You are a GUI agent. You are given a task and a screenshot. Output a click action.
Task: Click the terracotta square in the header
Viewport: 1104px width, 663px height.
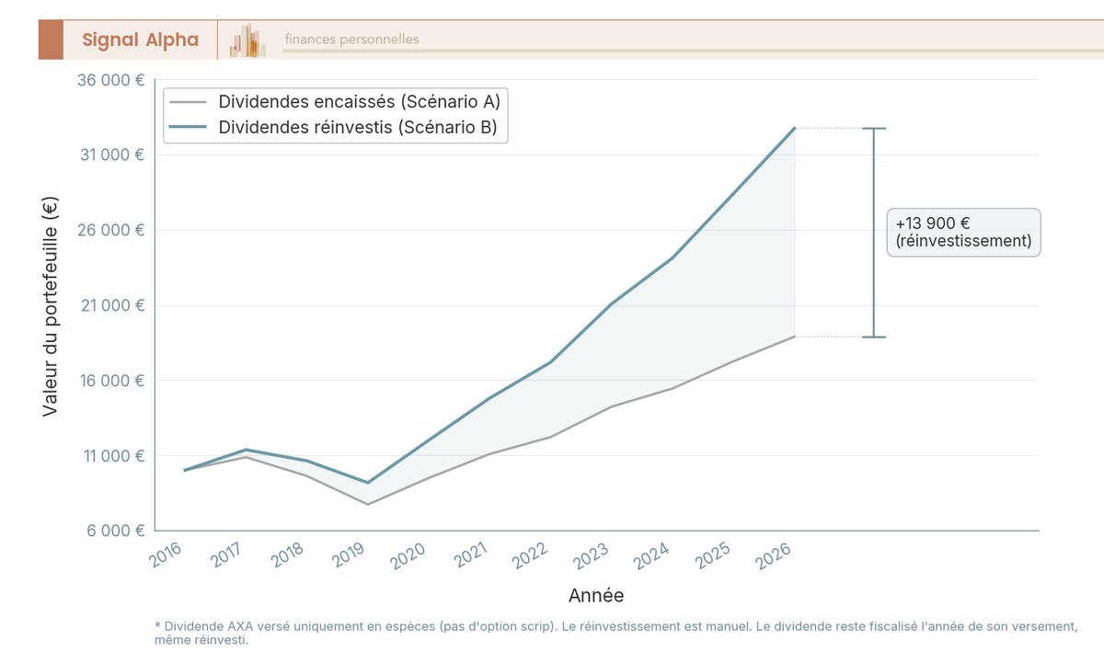(51, 40)
